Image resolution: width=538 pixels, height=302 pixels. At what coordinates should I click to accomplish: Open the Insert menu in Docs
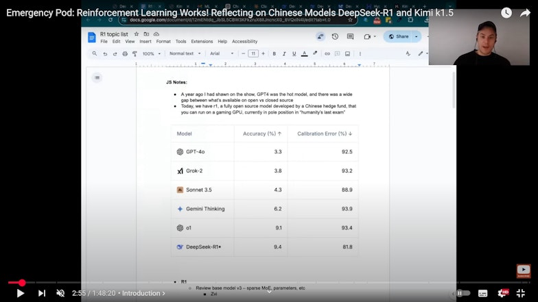tap(145, 42)
